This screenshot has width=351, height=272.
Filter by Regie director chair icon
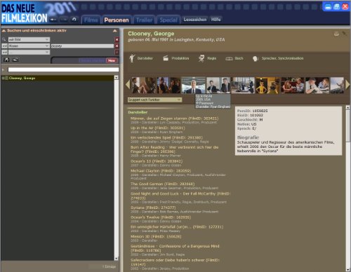pyautogui.click(x=201, y=58)
